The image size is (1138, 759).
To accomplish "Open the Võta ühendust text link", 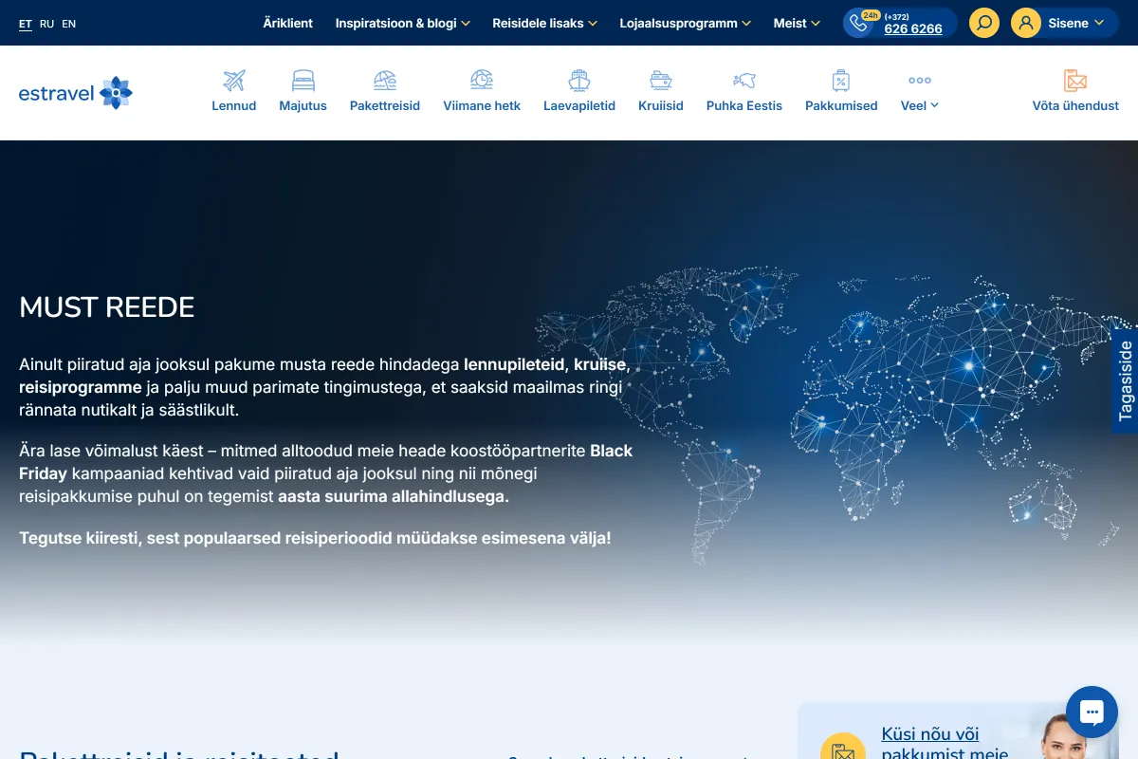I will pos(1075,105).
